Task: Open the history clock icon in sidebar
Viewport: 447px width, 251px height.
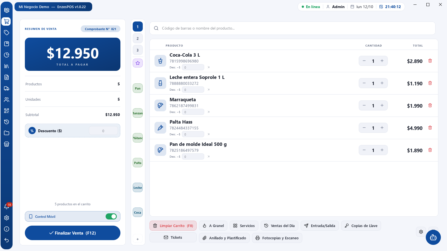Action: pos(6,122)
